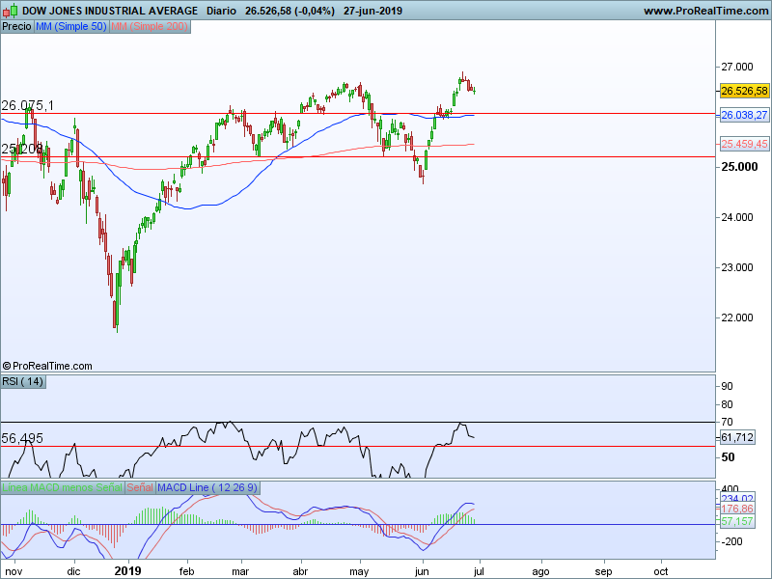This screenshot has height=579, width=772.
Task: Click the mar marker on the time axis
Action: pos(240,571)
